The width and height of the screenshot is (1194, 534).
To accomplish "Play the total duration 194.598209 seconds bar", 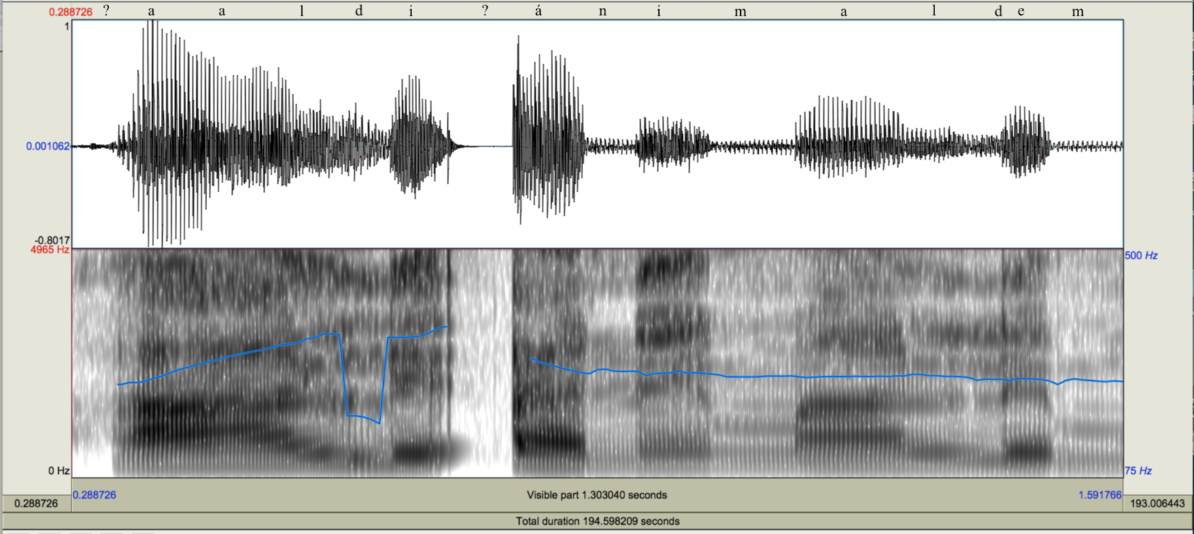I will tap(596, 522).
